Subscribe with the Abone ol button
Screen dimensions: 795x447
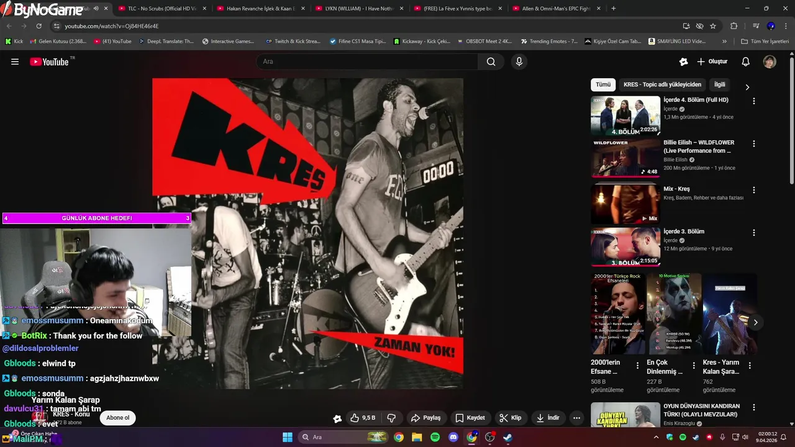pos(118,418)
